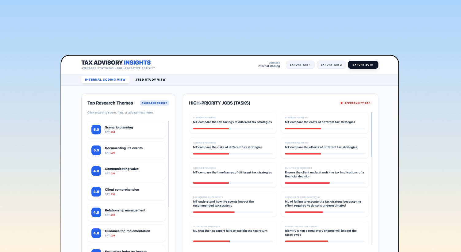
Task: Open the compare costs of tax strategies card
Action: coord(325,123)
